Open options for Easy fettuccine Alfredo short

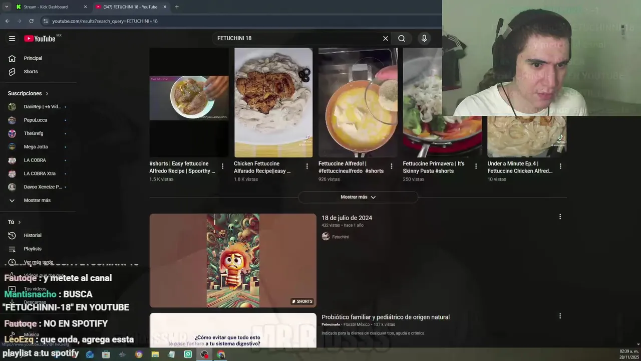[x=222, y=166]
